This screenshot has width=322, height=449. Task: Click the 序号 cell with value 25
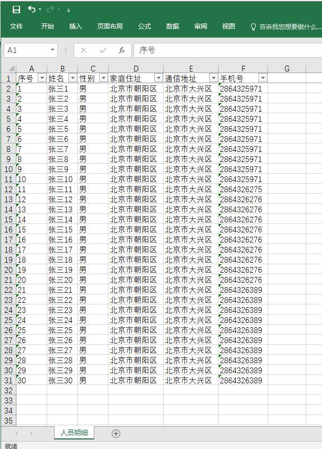32,330
